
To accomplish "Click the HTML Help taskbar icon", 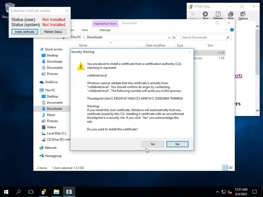I will pyautogui.click(x=44, y=192).
